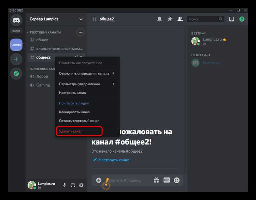This screenshot has width=256, height=200.
Task: Click the общее2 channel title in header
Action: [x=106, y=19]
